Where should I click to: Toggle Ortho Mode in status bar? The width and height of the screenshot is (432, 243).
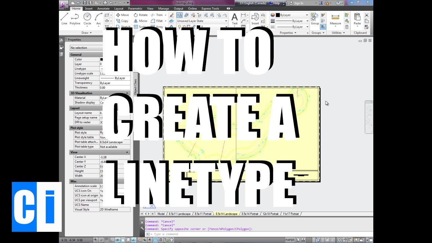(x=112, y=240)
